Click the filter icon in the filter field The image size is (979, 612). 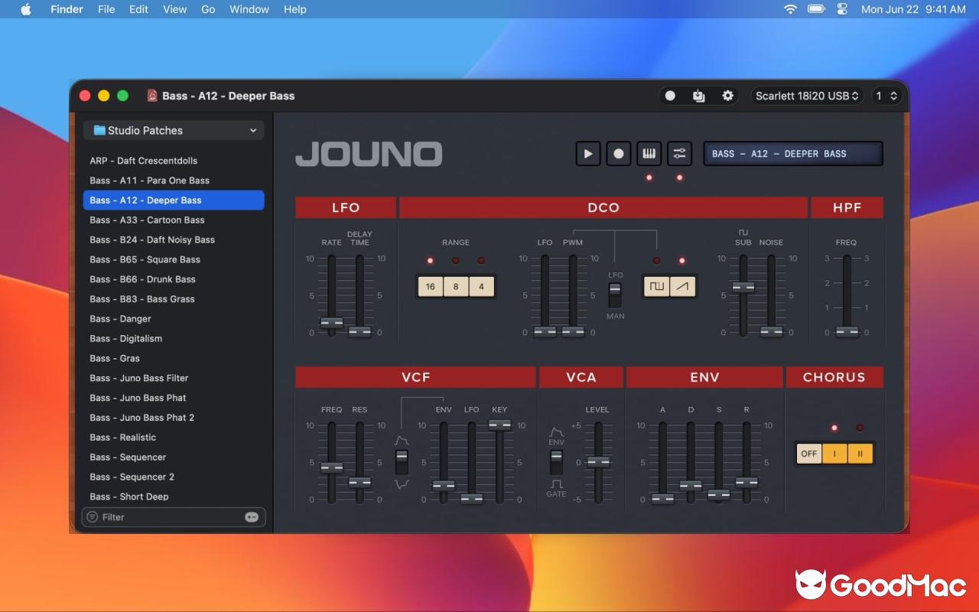93,517
